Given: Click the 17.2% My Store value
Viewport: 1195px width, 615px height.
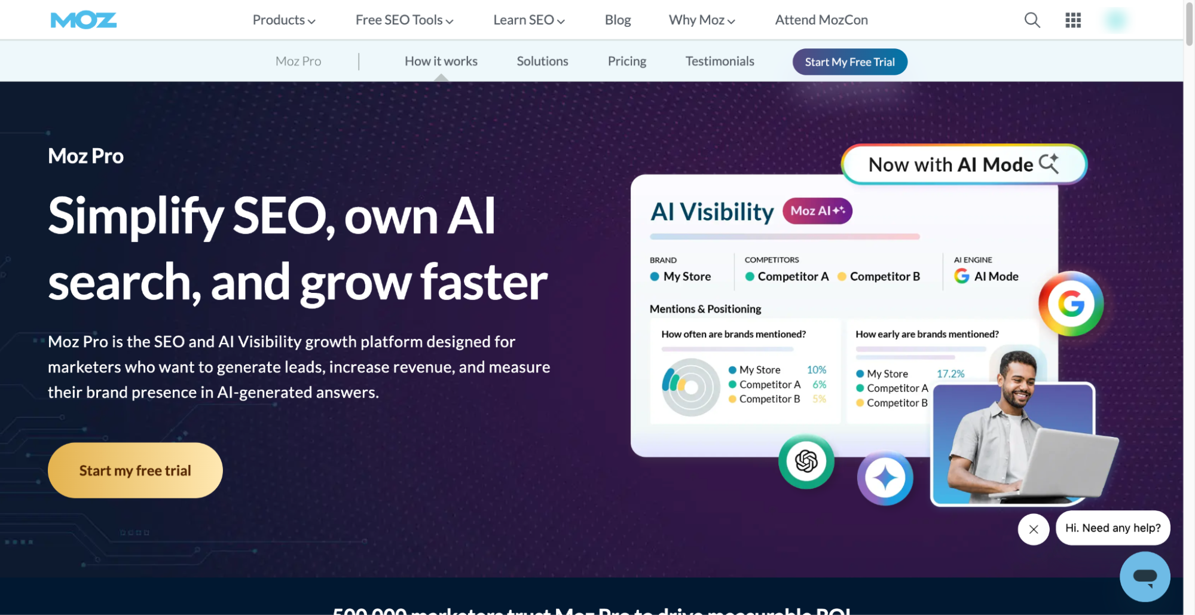Looking at the screenshot, I should click(x=951, y=374).
